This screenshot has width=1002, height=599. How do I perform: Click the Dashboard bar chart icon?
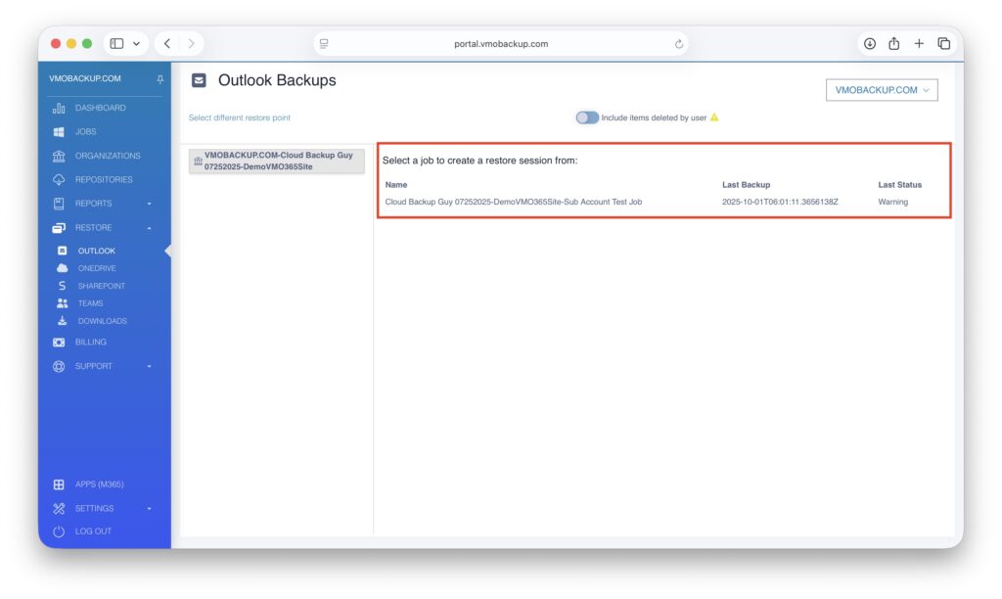pyautogui.click(x=59, y=108)
